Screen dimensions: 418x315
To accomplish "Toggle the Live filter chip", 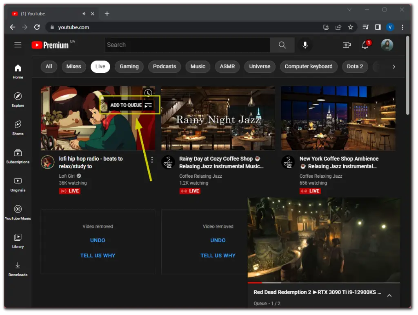I will point(100,67).
